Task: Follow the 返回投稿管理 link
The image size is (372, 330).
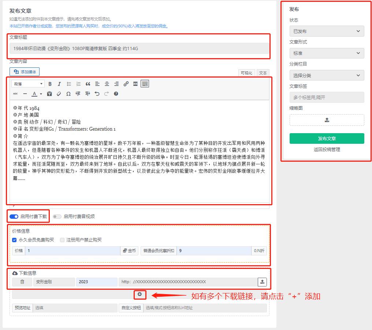Action: [x=327, y=150]
